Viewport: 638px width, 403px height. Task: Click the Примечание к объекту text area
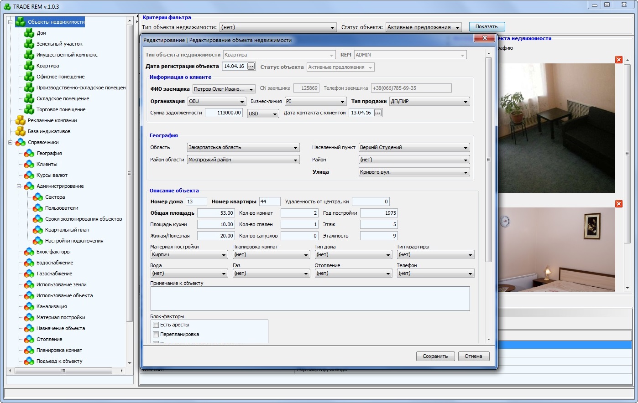click(x=310, y=299)
